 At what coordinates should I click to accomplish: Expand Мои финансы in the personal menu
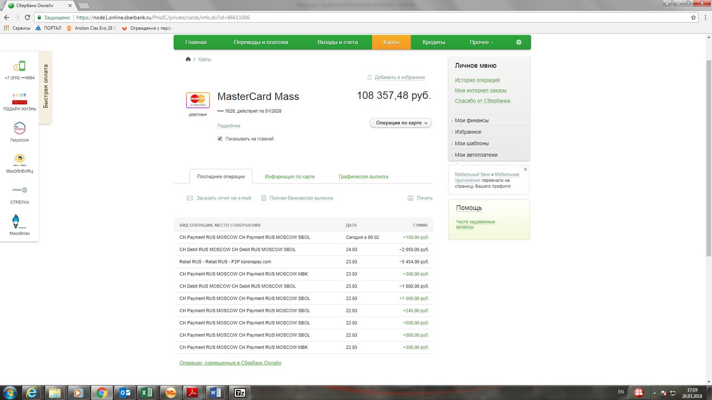coord(472,121)
